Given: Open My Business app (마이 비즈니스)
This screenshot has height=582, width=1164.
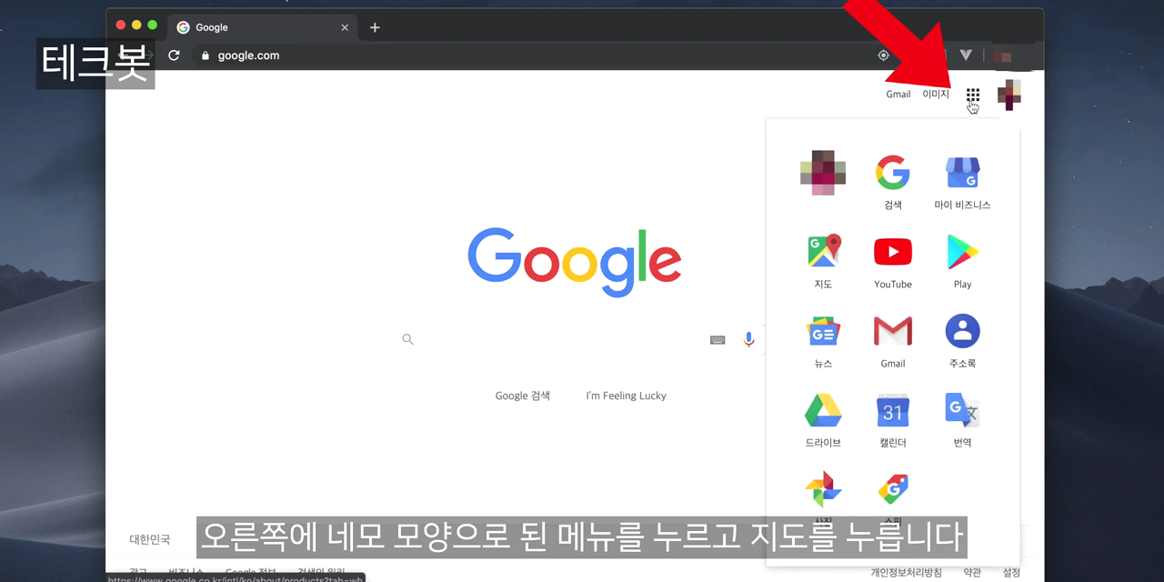Looking at the screenshot, I should tap(962, 183).
